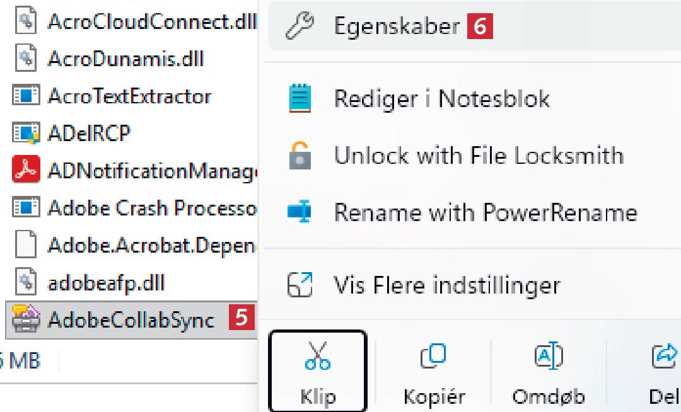The width and height of the screenshot is (681, 412).
Task: Open Egenskaber from the context menu
Action: pyautogui.click(x=396, y=26)
